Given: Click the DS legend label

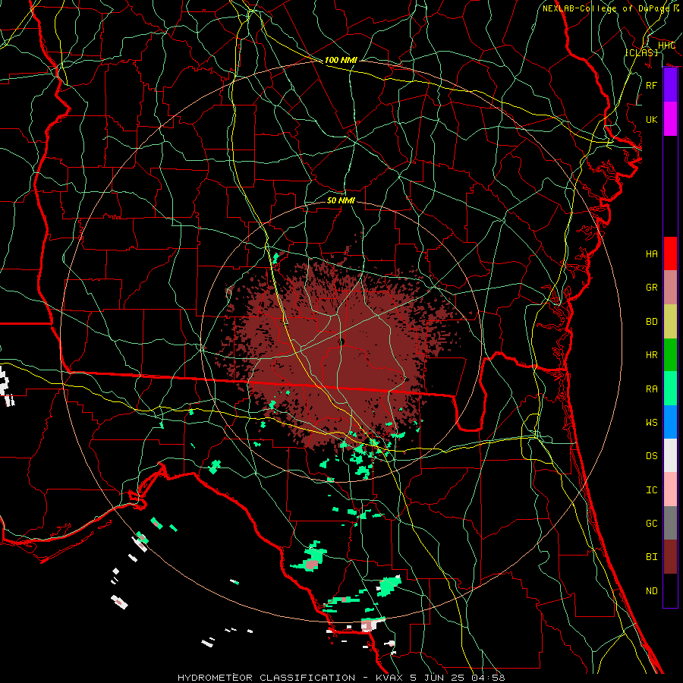Looking at the screenshot, I should [x=651, y=456].
